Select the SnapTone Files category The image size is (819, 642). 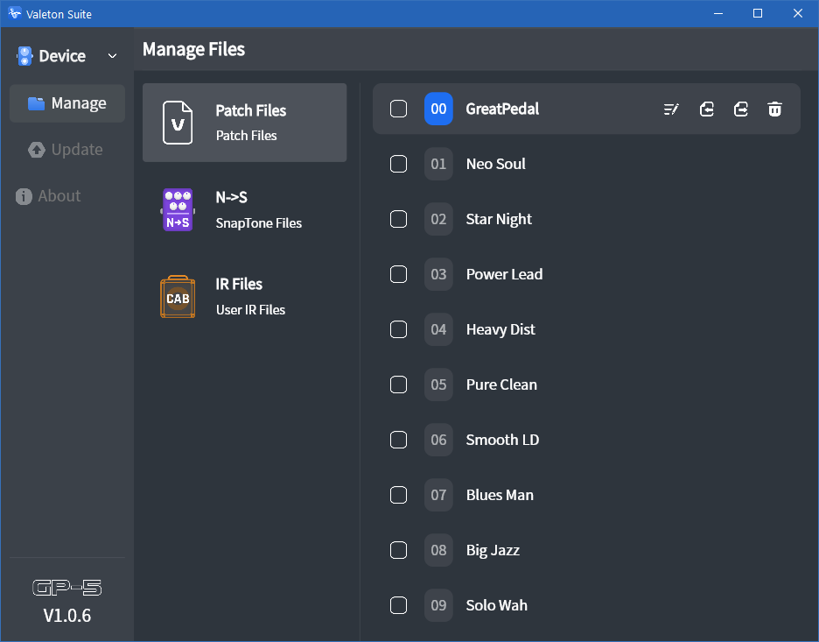coord(244,209)
